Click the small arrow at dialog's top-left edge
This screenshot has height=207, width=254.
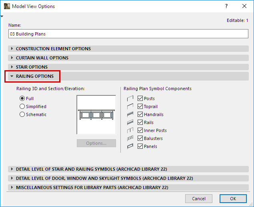2,16
